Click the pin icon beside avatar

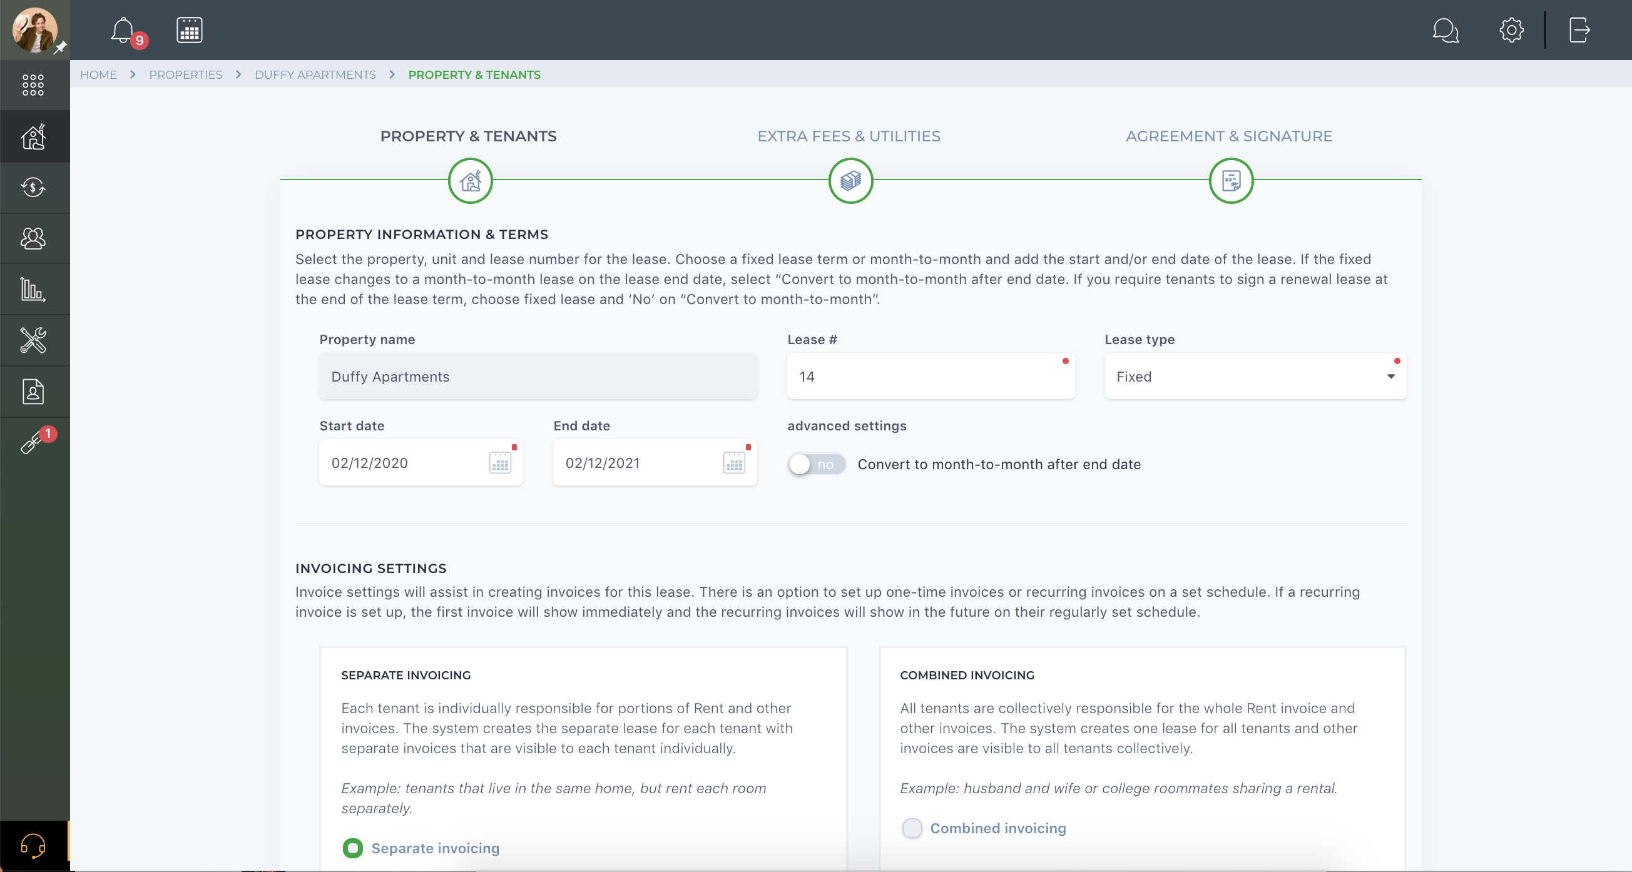(x=60, y=48)
